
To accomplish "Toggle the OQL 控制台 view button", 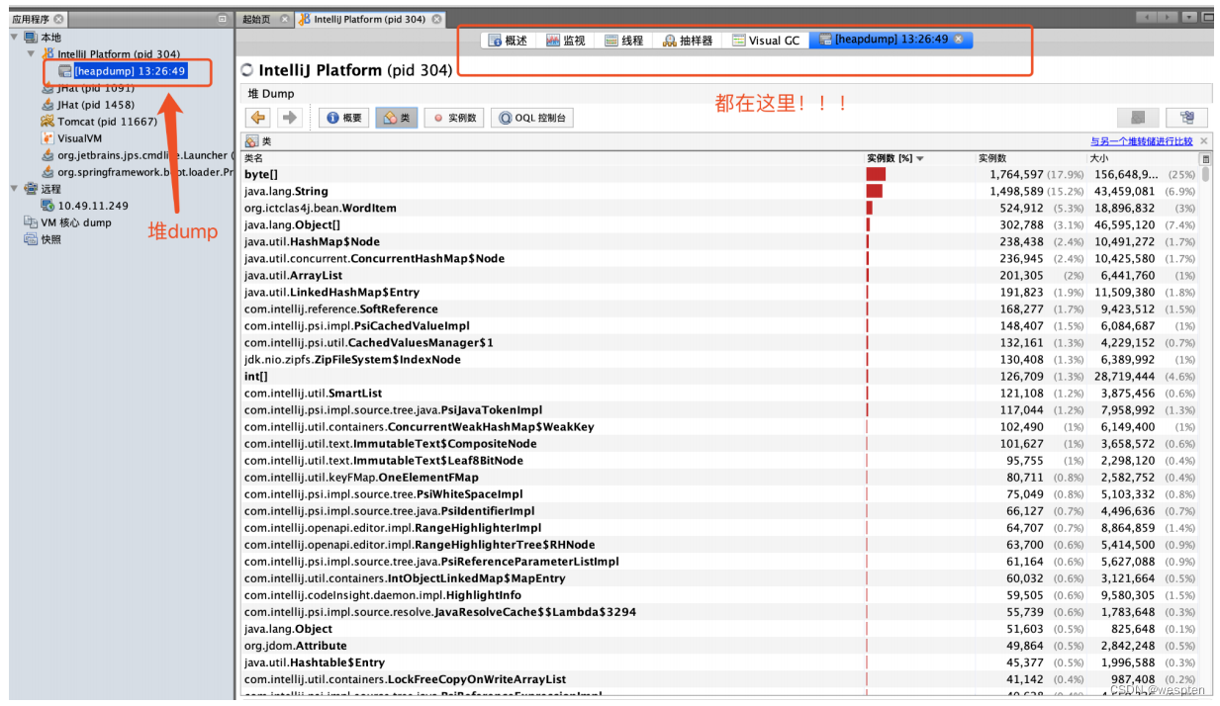I will [532, 118].
